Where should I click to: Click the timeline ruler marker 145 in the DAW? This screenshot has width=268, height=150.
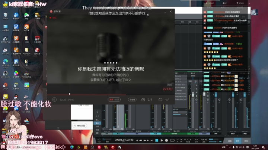point(197,22)
